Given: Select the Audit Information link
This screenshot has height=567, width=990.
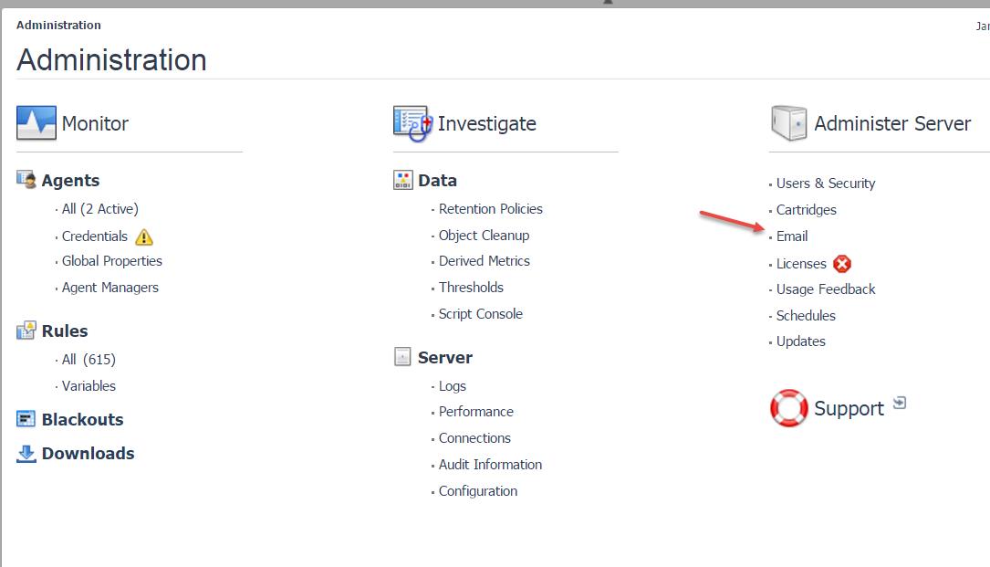Looking at the screenshot, I should 490,465.
